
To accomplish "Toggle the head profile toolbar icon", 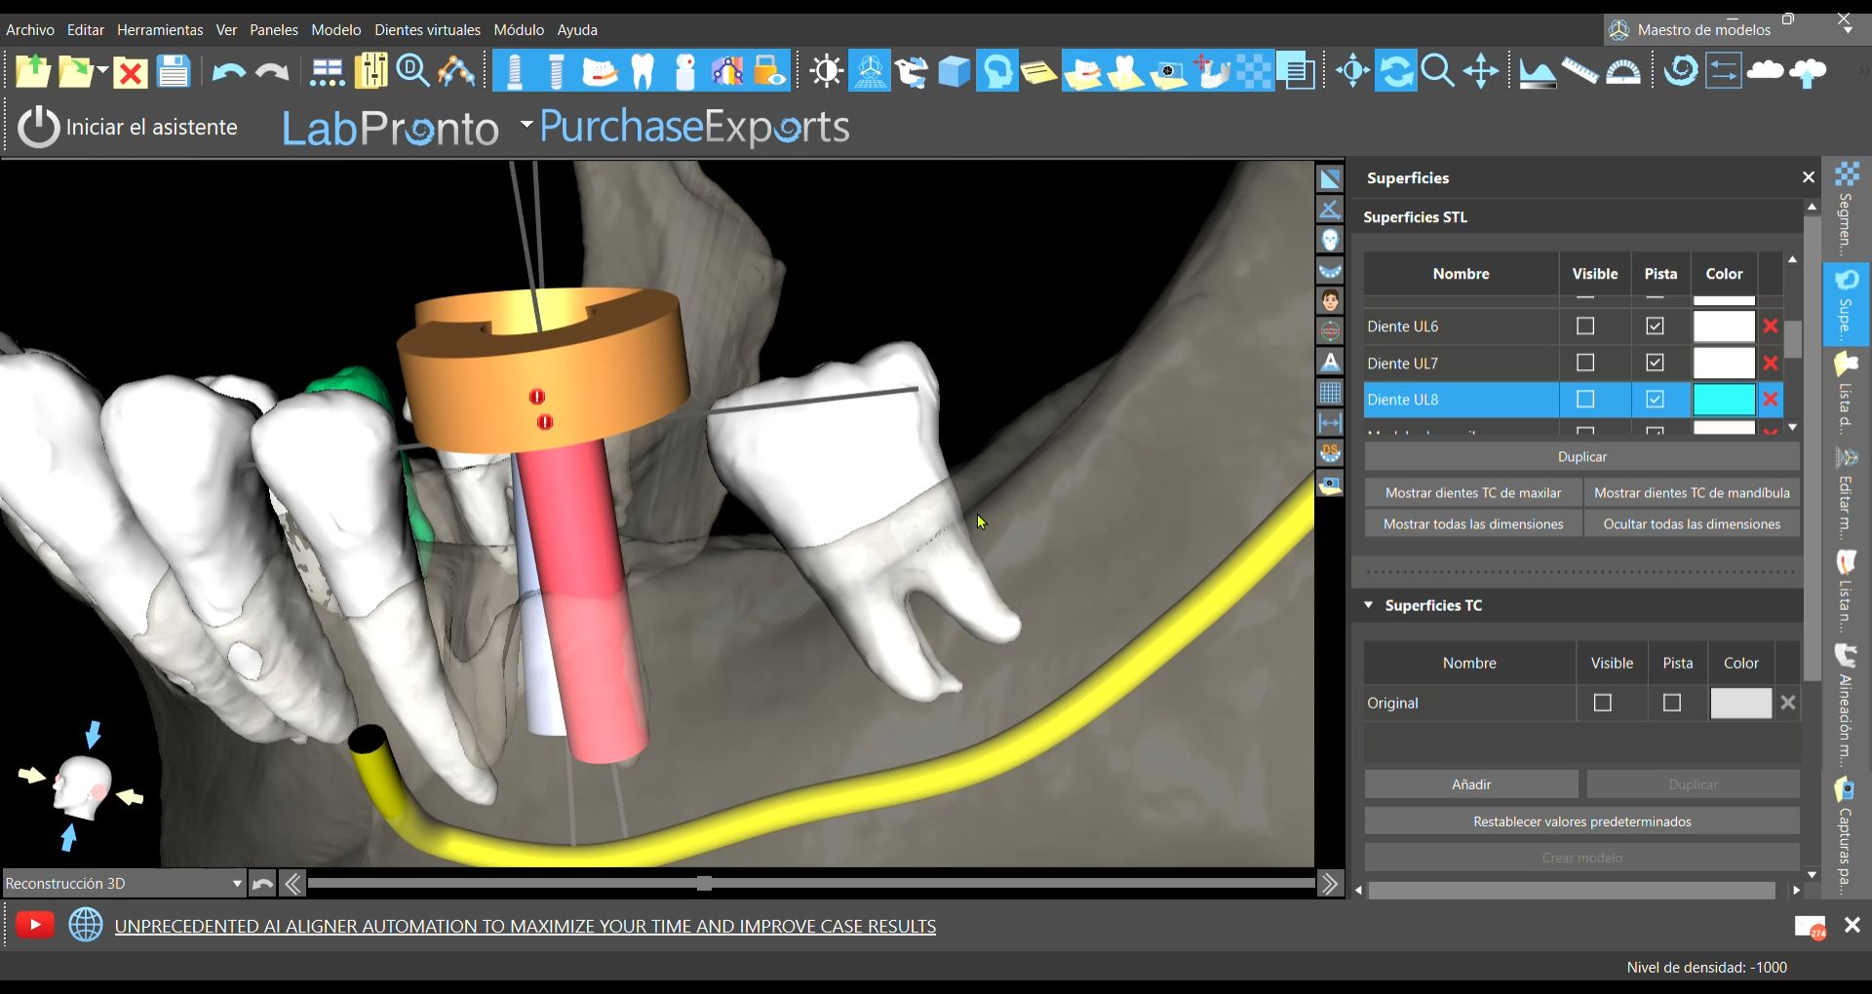I will (x=997, y=72).
